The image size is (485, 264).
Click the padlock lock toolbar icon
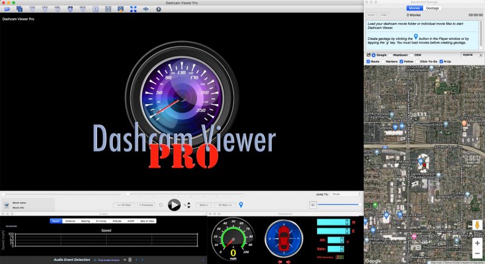(121, 9)
